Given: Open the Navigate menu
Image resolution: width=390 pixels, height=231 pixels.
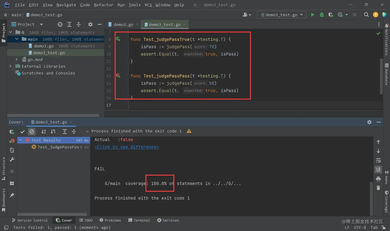Looking at the screenshot, I should tap(66, 5).
